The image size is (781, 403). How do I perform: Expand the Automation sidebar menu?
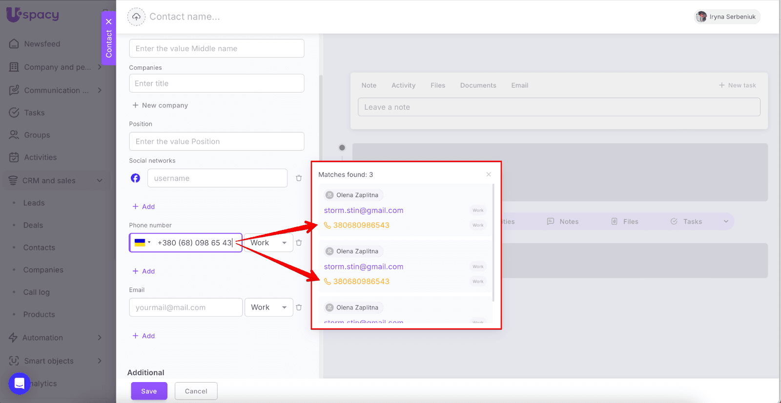(100, 338)
